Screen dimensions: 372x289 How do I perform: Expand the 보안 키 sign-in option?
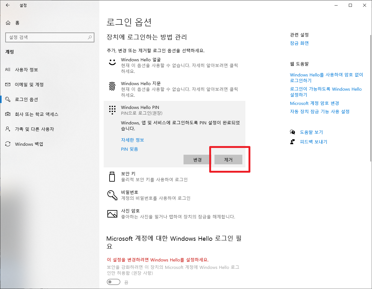175,176
